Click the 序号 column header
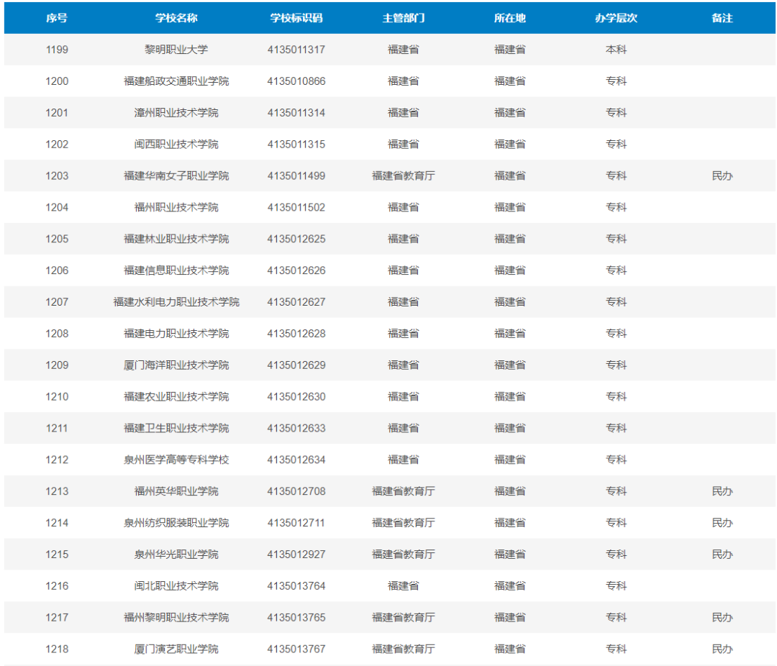 57,18
